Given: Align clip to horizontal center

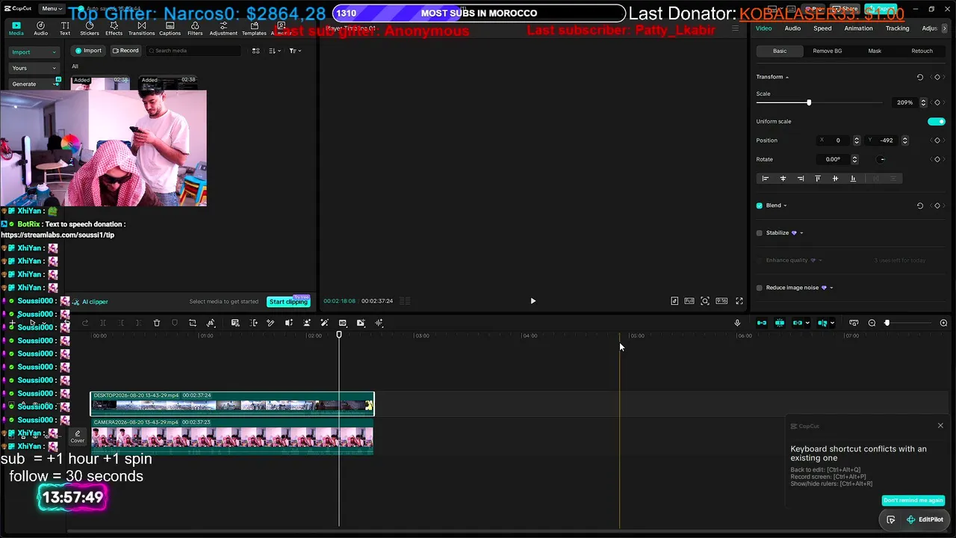Looking at the screenshot, I should (x=783, y=179).
